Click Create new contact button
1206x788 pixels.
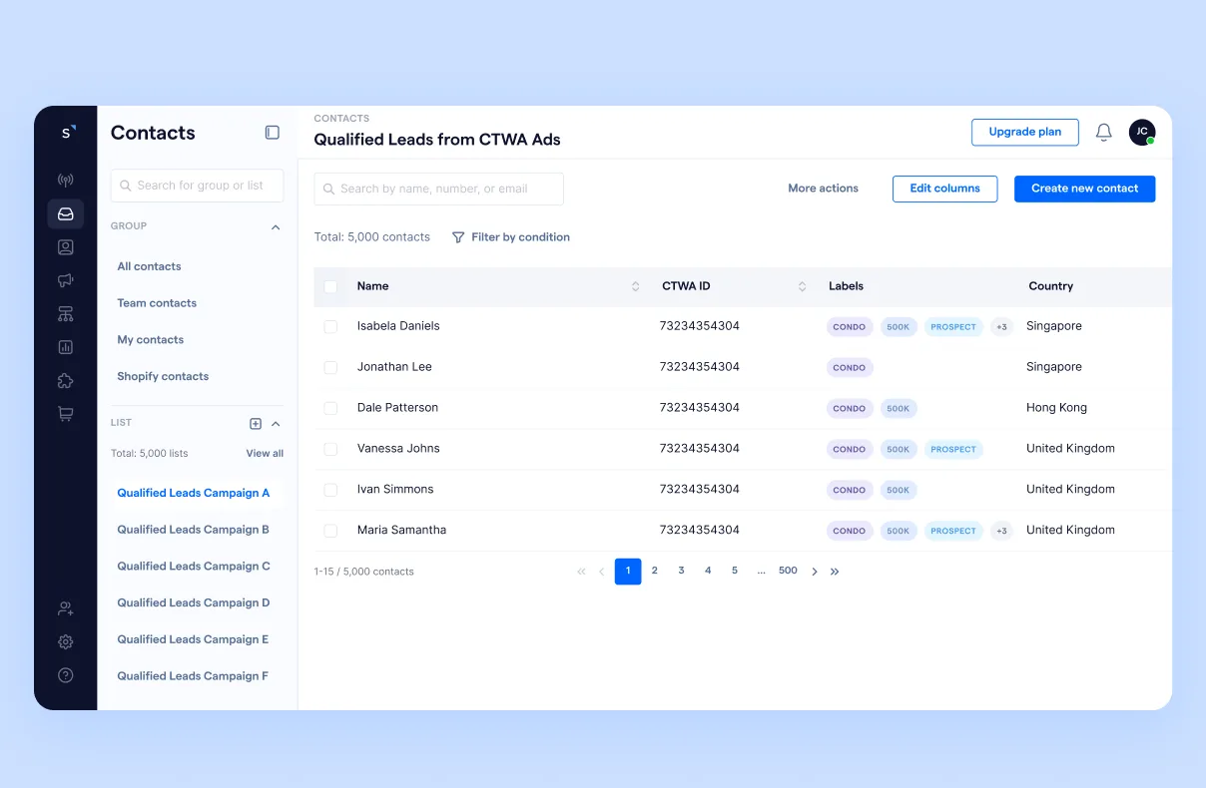click(x=1084, y=189)
